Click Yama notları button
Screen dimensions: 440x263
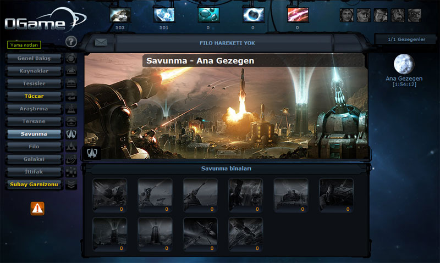(x=24, y=45)
